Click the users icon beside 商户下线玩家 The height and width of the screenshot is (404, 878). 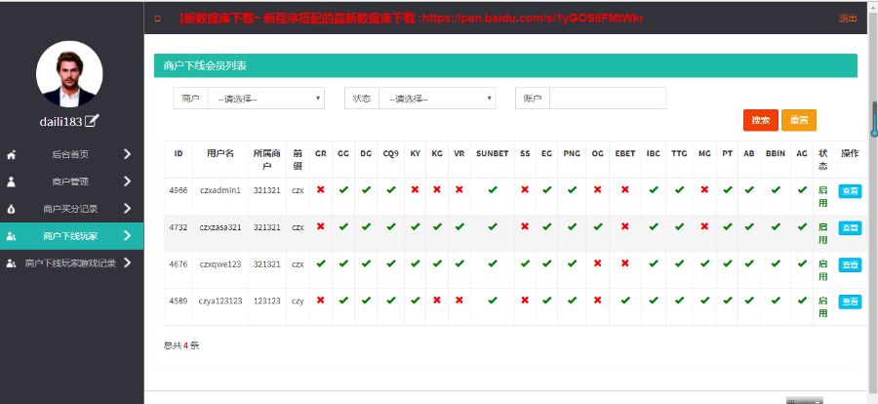(x=11, y=236)
